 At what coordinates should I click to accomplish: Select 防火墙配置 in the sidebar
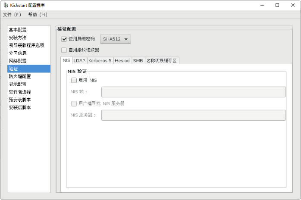[29, 76]
